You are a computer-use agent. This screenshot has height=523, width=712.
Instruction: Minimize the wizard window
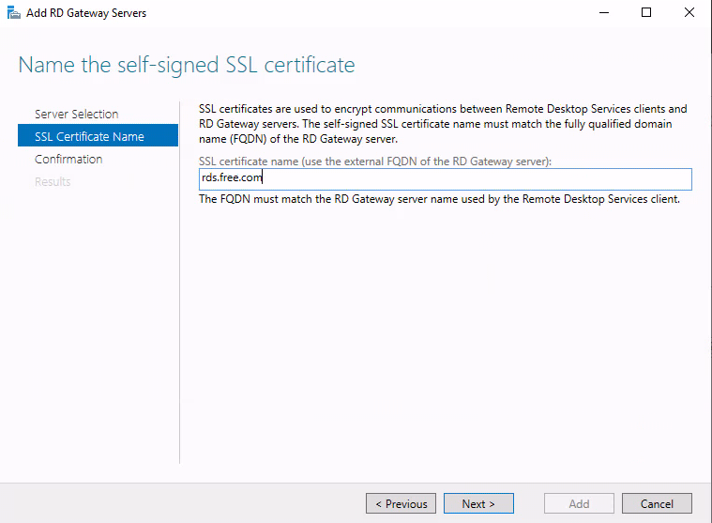click(603, 13)
